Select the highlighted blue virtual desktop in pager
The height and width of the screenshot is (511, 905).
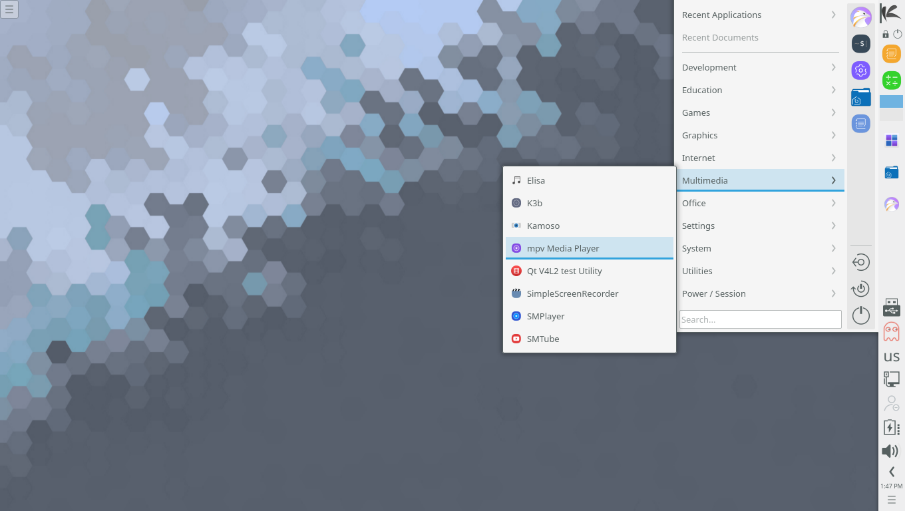[892, 101]
